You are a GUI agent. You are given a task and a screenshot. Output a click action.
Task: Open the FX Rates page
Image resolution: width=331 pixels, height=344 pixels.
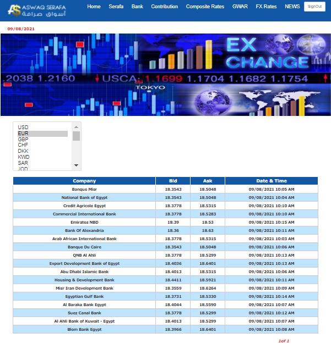(266, 7)
